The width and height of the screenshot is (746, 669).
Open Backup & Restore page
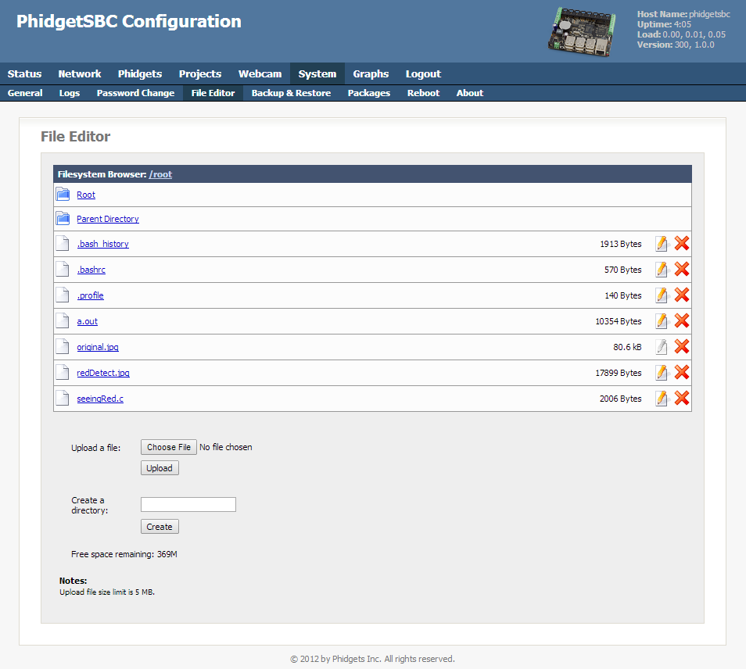click(291, 93)
